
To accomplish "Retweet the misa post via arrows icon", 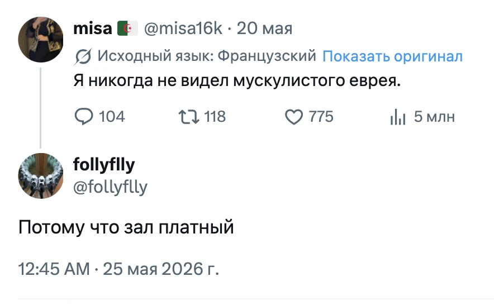I will coord(189,117).
